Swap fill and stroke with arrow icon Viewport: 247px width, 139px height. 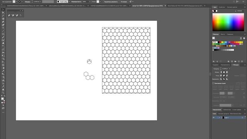point(4,96)
